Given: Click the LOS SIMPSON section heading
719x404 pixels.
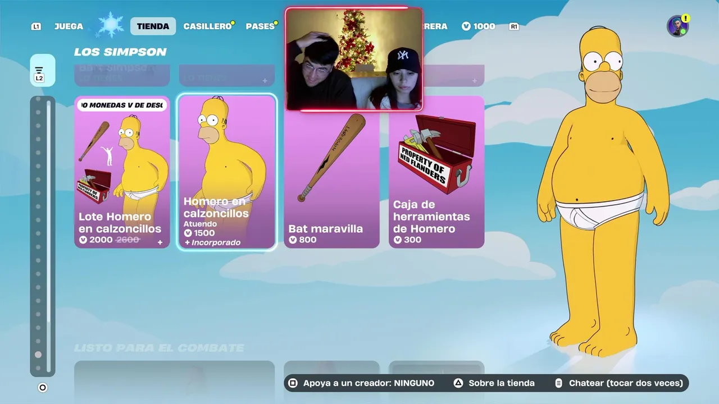Looking at the screenshot, I should click(120, 52).
